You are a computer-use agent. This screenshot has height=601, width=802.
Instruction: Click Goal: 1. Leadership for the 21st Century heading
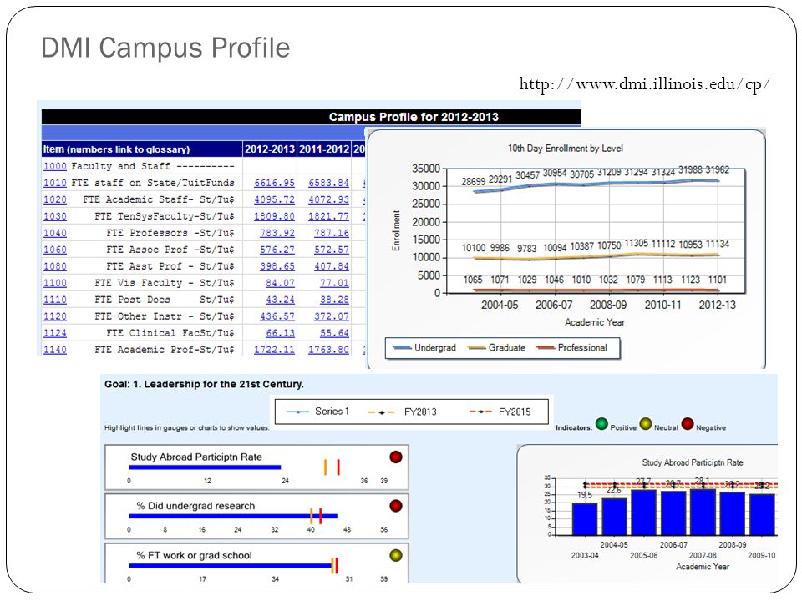(x=204, y=384)
